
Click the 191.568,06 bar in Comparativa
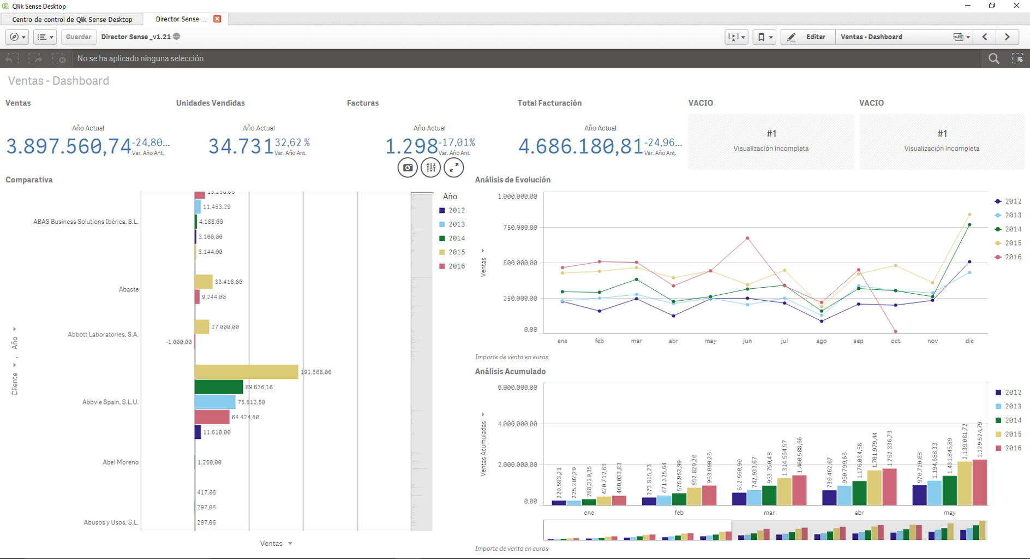246,372
